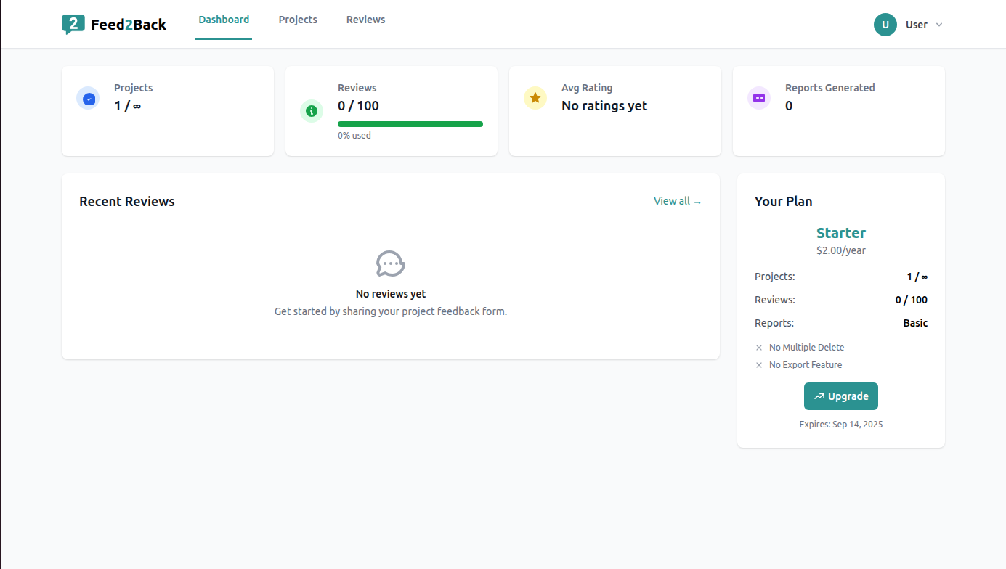Click the Feed2Back brand name

click(x=129, y=25)
